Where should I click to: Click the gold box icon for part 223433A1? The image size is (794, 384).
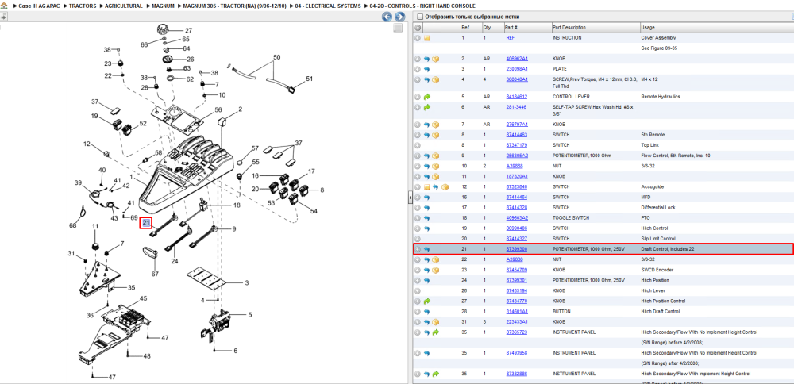tap(435, 322)
